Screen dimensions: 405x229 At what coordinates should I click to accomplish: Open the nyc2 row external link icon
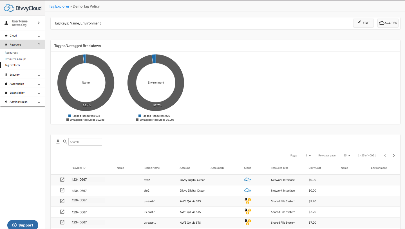62,179
